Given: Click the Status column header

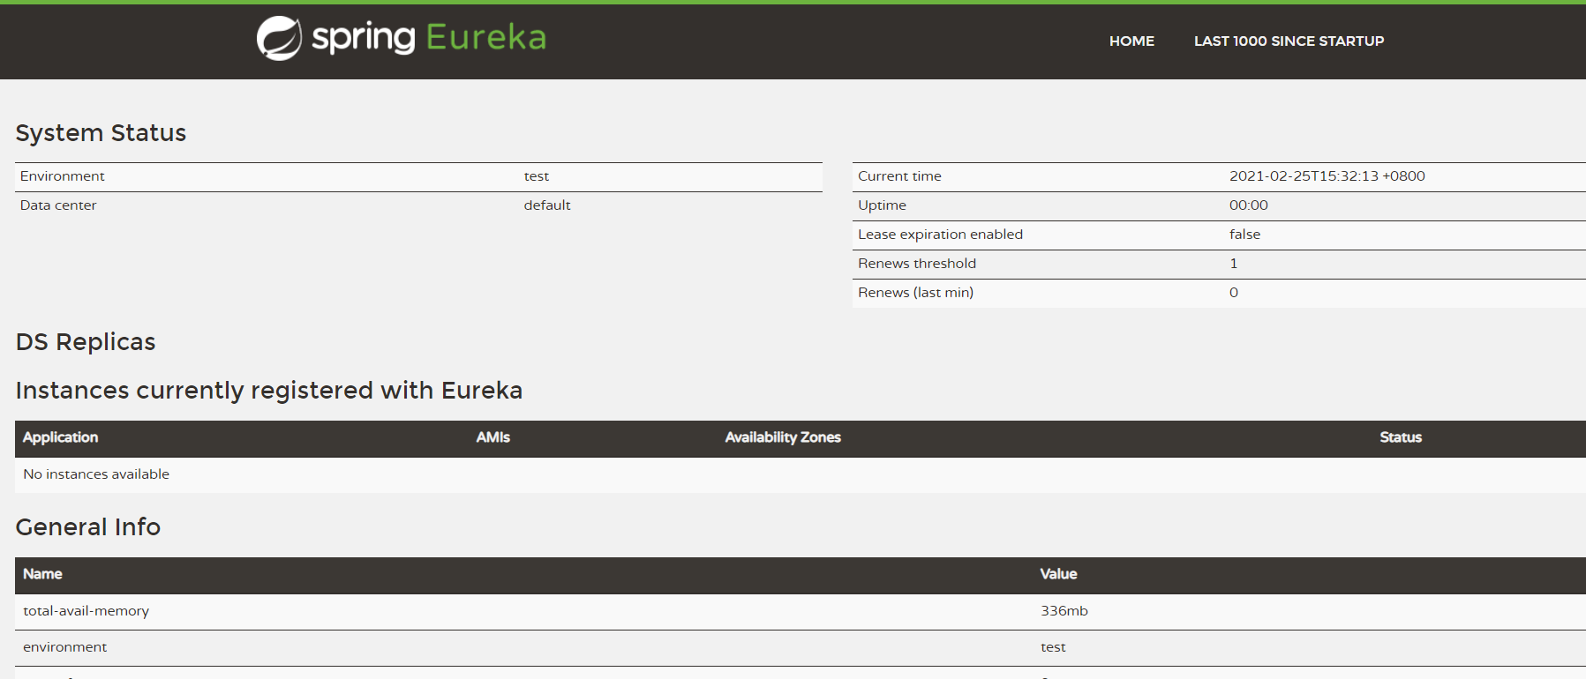Looking at the screenshot, I should tap(1401, 437).
